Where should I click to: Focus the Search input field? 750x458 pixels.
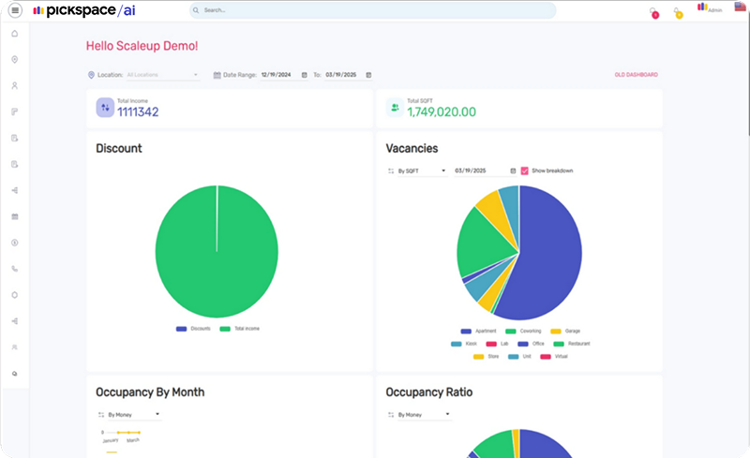point(373,10)
